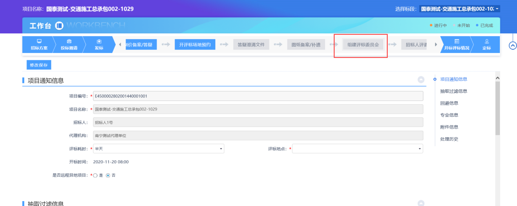Viewport: 517px width, 206px height.
Task: Collapse the 项目通知信息 section
Action: pyautogui.click(x=421, y=80)
